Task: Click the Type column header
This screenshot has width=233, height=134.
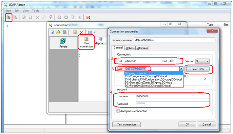Action: tap(210, 25)
